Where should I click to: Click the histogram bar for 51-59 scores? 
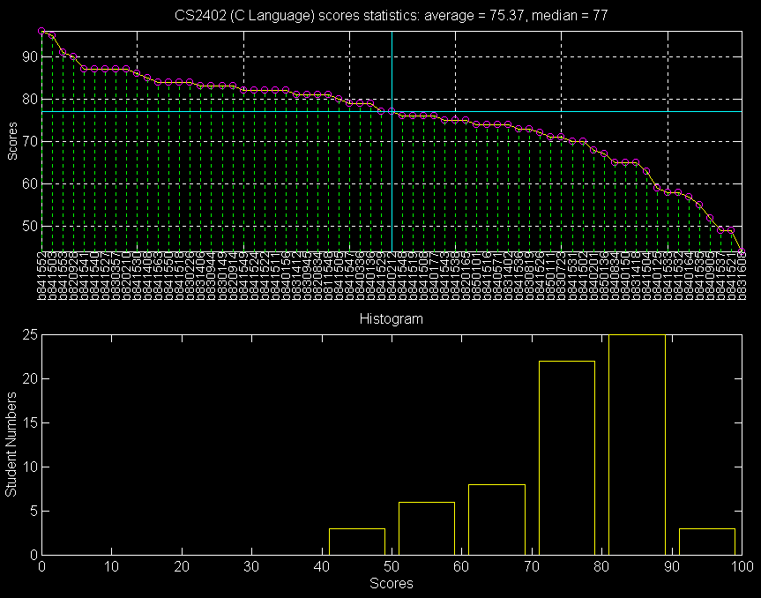pyautogui.click(x=427, y=529)
